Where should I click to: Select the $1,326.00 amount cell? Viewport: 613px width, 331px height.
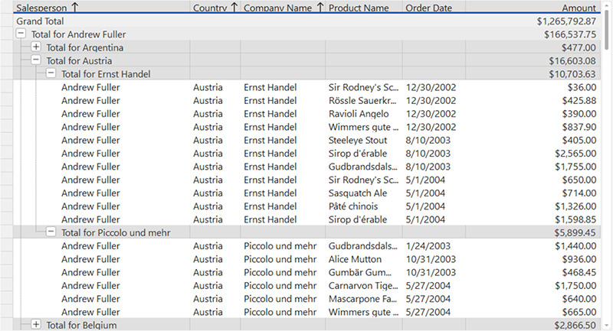533,206
